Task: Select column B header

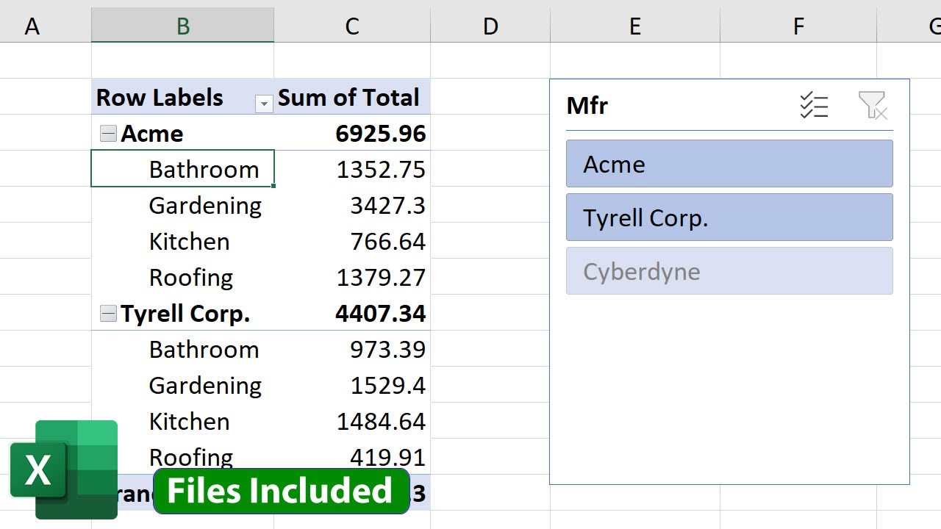Action: click(x=183, y=26)
